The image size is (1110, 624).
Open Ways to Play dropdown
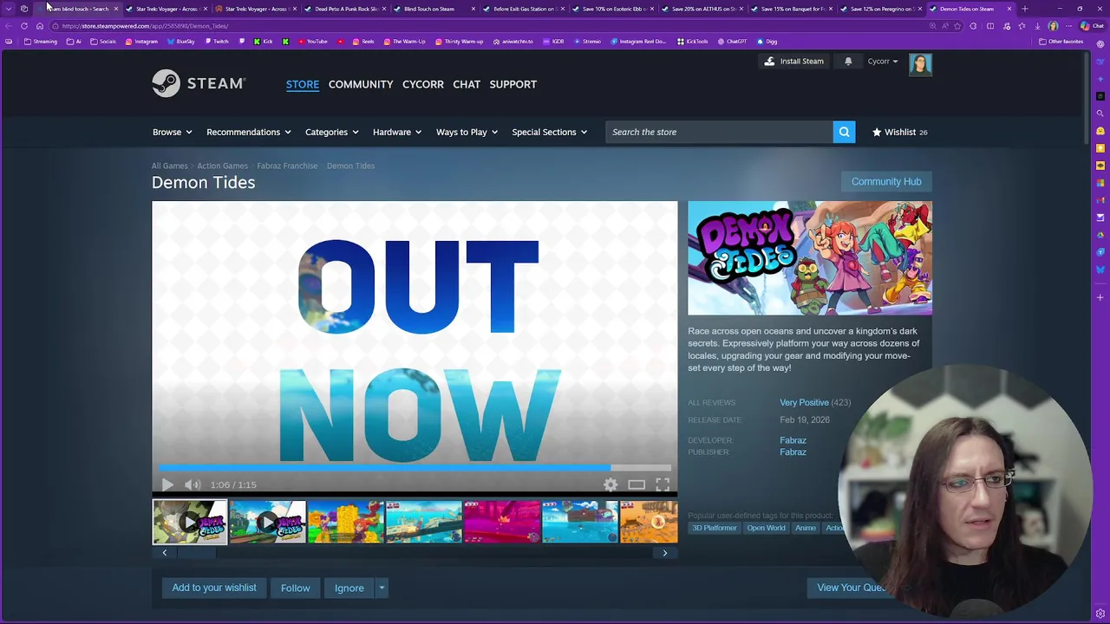pyautogui.click(x=467, y=132)
